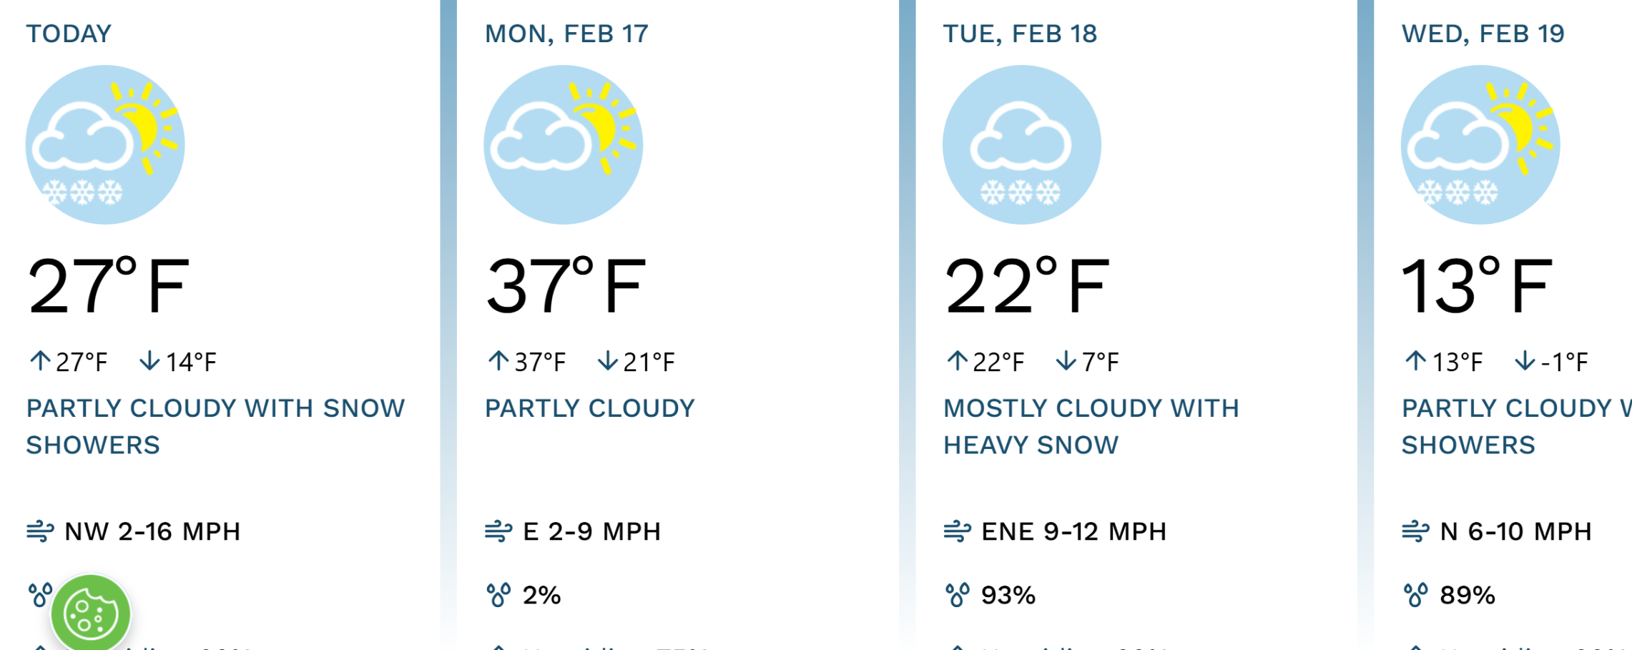Click Tuesday's heavy snow cloud icon
Screen dimensions: 1632x650
pos(1021,144)
